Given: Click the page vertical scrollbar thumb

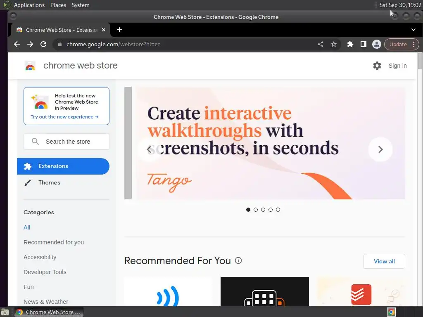Looking at the screenshot, I should tap(420, 61).
